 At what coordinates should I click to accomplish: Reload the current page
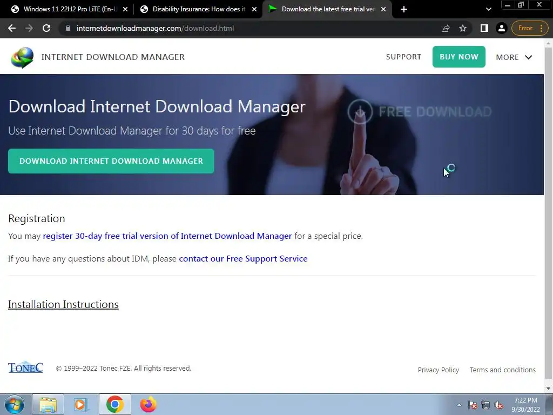(46, 28)
